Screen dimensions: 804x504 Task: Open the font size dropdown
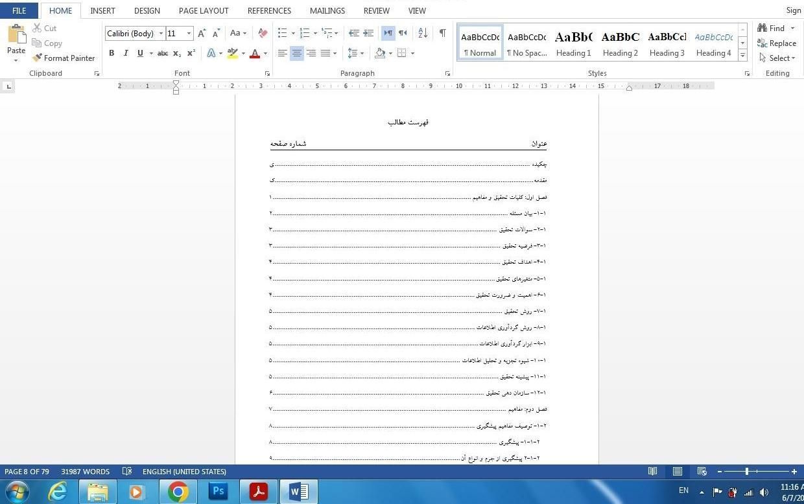pyautogui.click(x=189, y=34)
